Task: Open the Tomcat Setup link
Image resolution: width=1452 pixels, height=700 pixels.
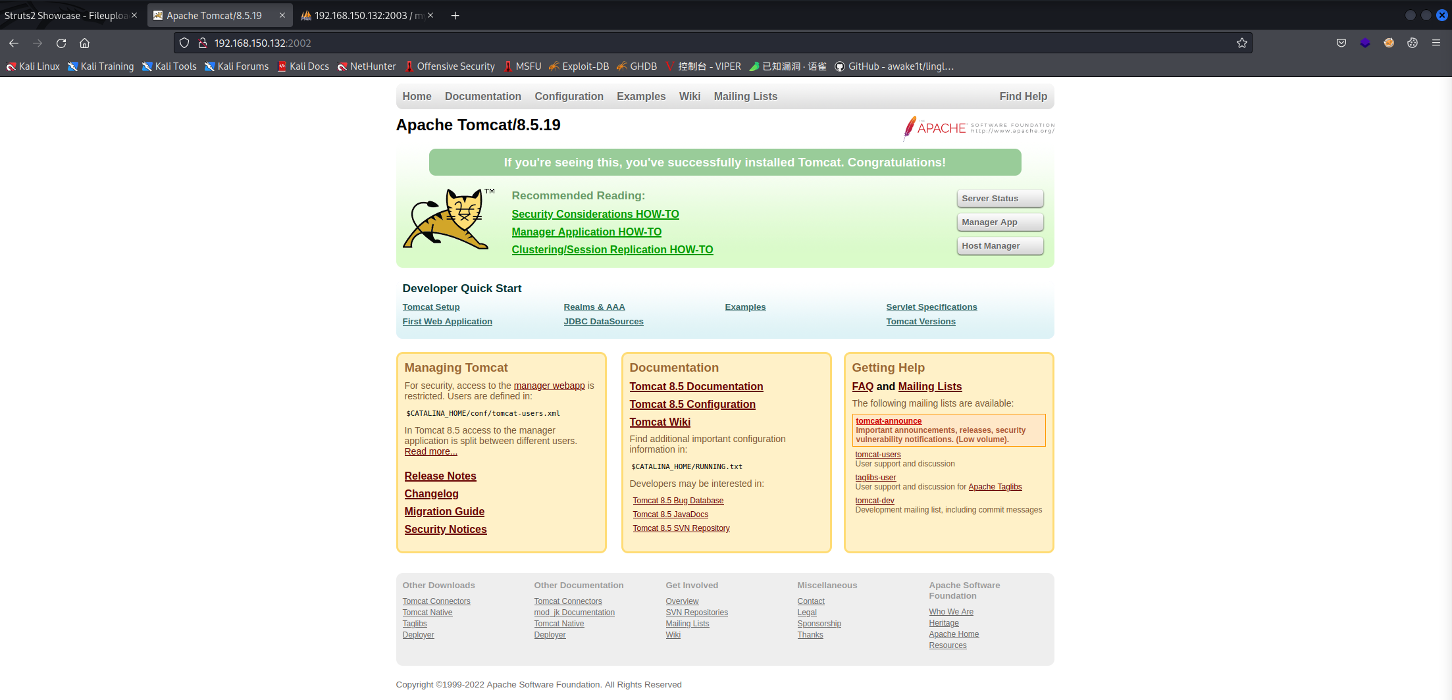Action: tap(431, 307)
